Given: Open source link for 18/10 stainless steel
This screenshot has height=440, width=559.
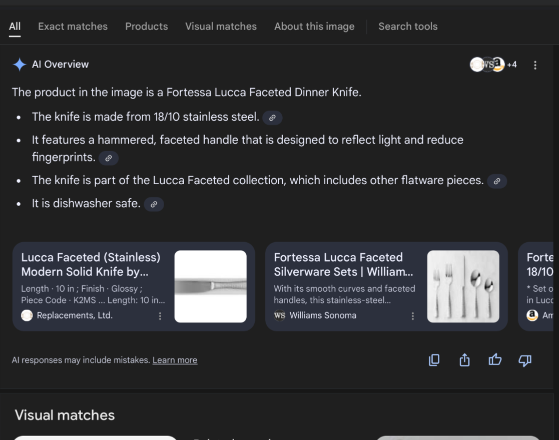Looking at the screenshot, I should pyautogui.click(x=272, y=118).
